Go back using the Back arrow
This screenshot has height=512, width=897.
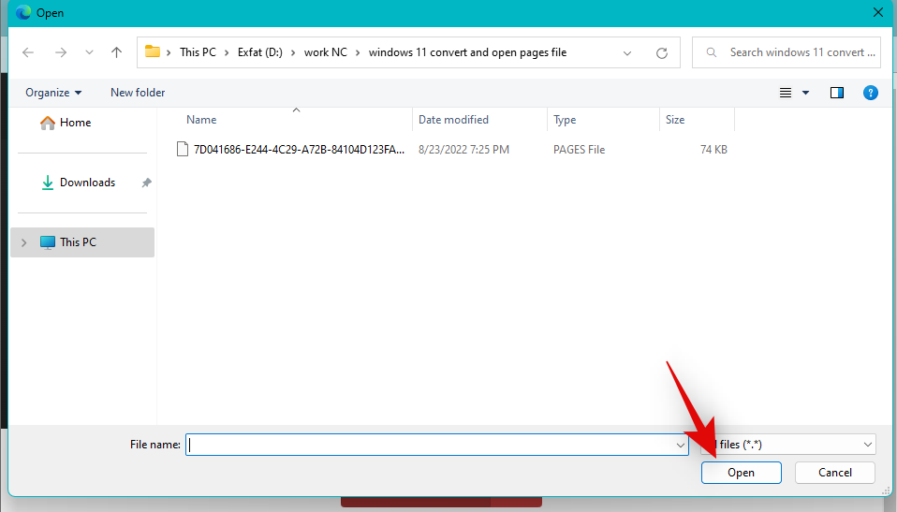[x=28, y=52]
